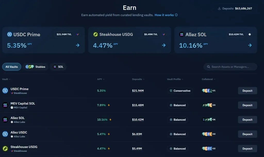Open USDC Prime card via its arrow
Image resolution: width=264 pixels, height=157 pixels.
[78, 45]
